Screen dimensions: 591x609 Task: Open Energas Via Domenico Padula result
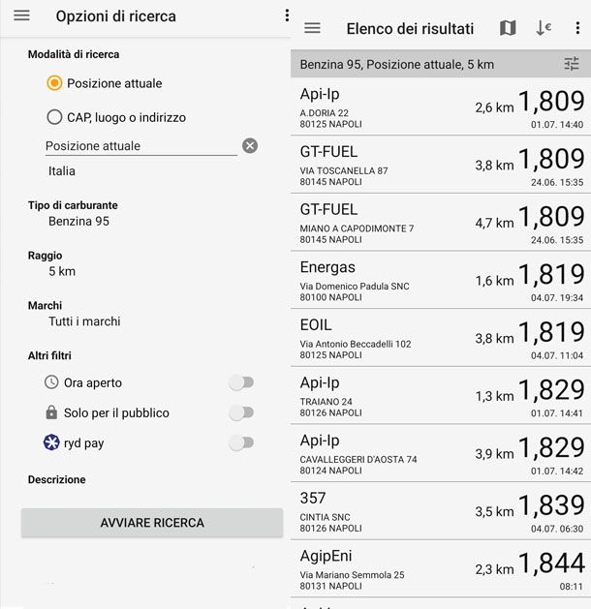coord(441,281)
